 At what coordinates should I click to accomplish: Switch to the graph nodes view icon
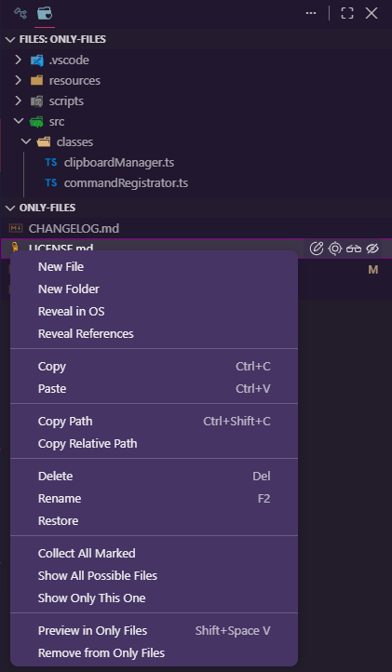coord(20,14)
